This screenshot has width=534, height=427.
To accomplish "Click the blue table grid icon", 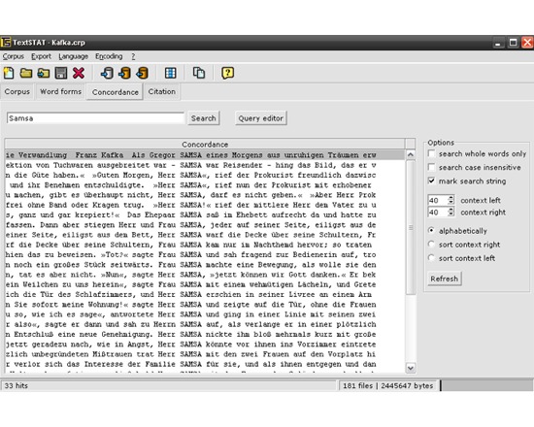I will coord(170,73).
